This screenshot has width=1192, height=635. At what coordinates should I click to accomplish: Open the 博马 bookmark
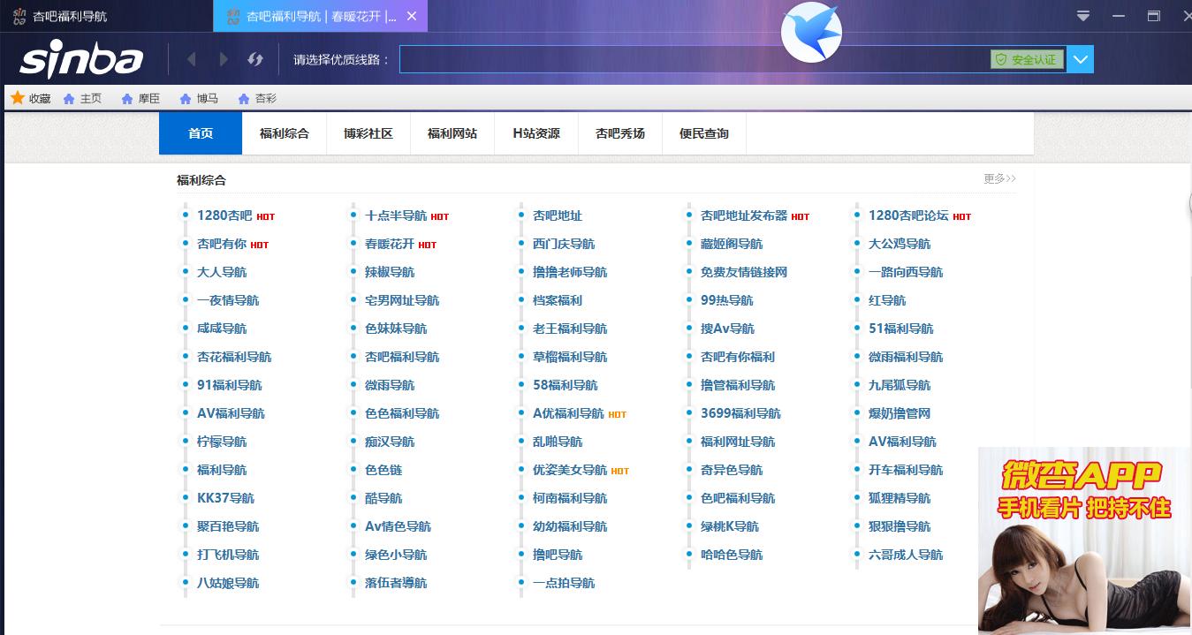[x=199, y=98]
